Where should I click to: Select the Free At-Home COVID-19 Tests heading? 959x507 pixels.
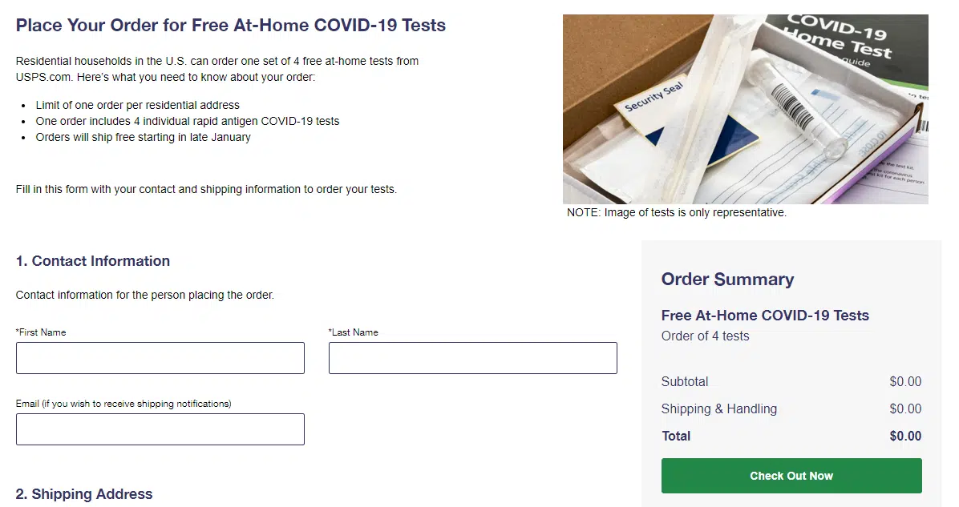pyautogui.click(x=765, y=315)
